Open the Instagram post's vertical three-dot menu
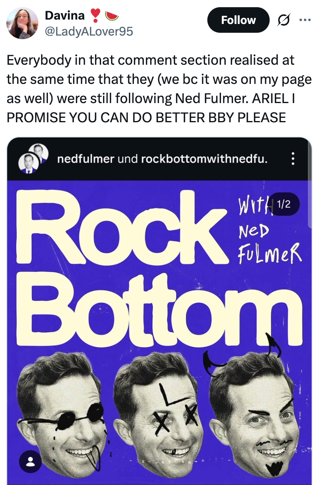This screenshot has height=485, width=318. tap(293, 159)
